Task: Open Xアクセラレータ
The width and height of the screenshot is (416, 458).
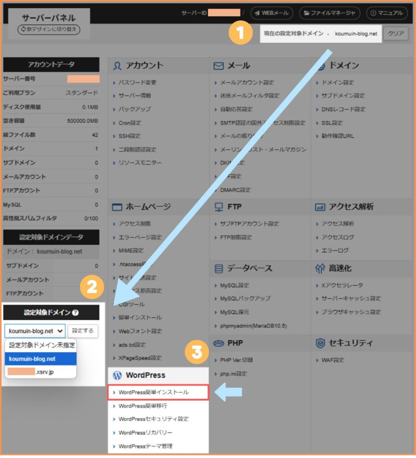Action: point(342,285)
